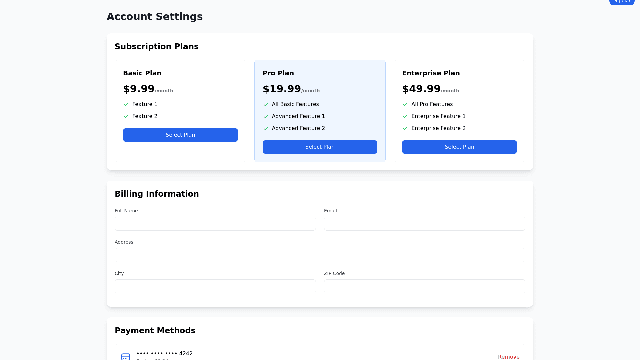Click the checkmark beside Feature 2
The width and height of the screenshot is (640, 360).
(126, 116)
